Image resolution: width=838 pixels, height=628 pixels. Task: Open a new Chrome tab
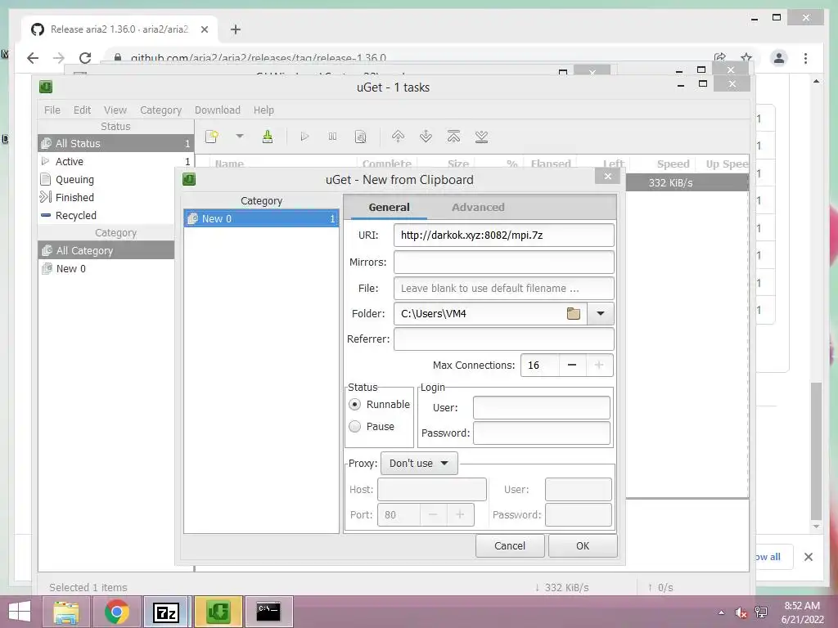click(x=236, y=29)
